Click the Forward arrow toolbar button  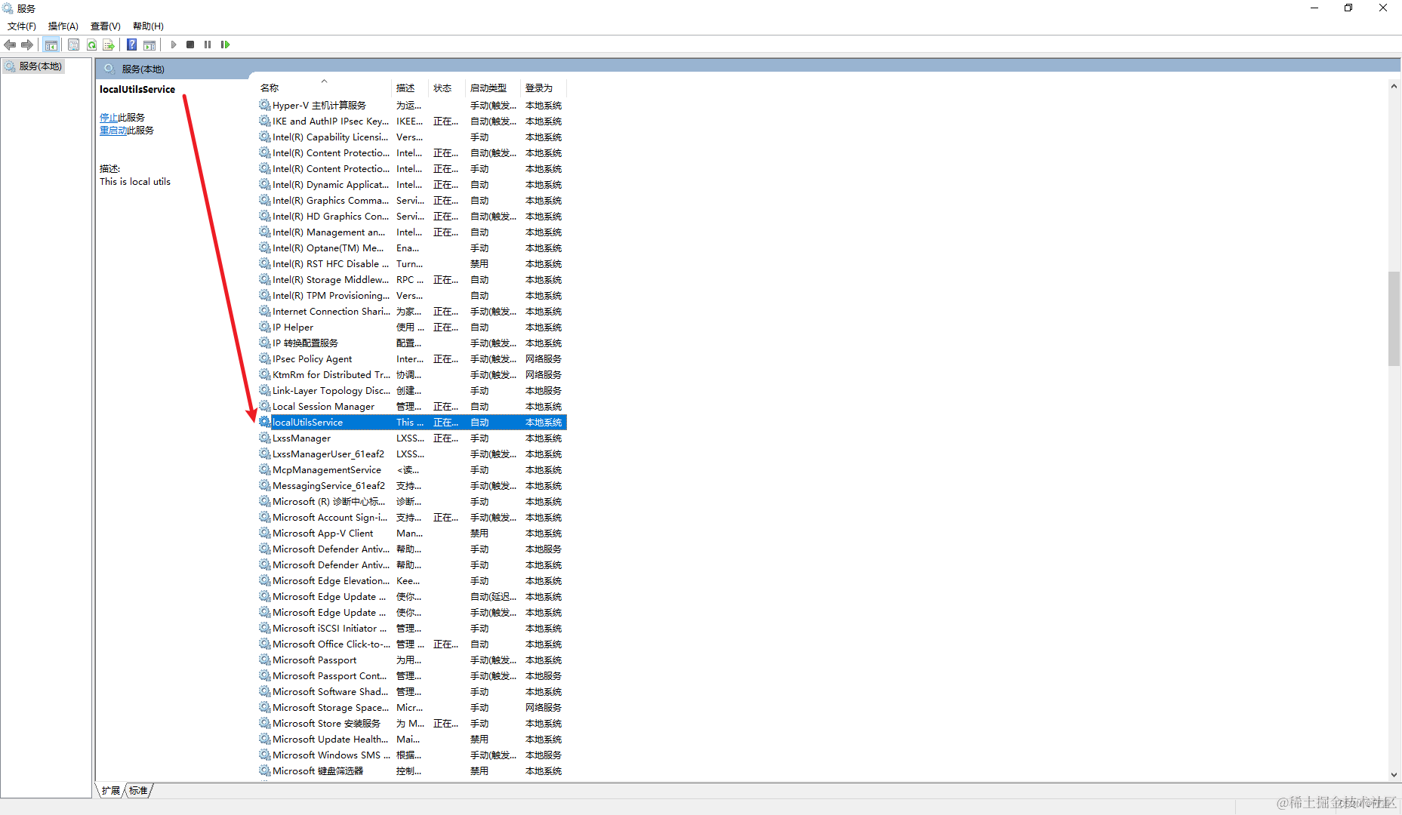click(x=27, y=45)
